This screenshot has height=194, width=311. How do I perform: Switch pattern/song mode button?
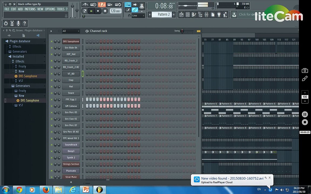[x=84, y=11]
